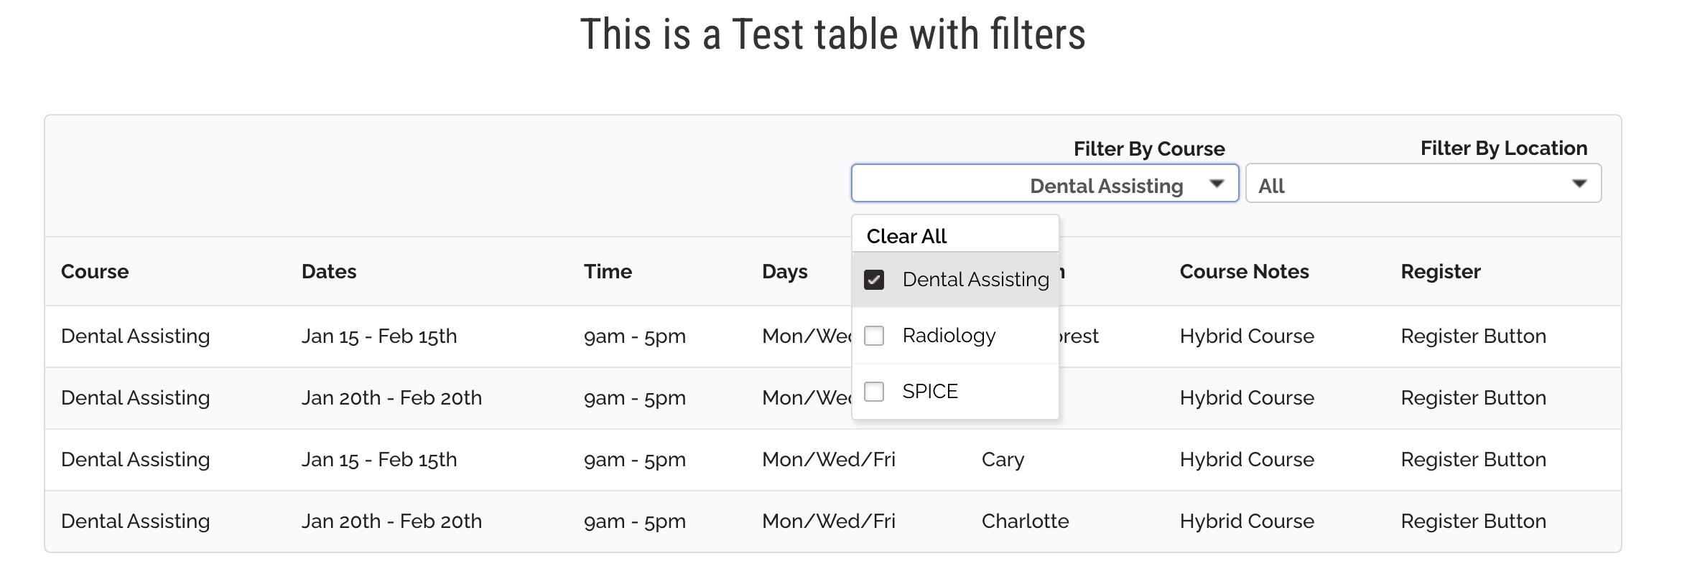1682x571 pixels.
Task: Select the SPICE menu option label
Action: (930, 392)
